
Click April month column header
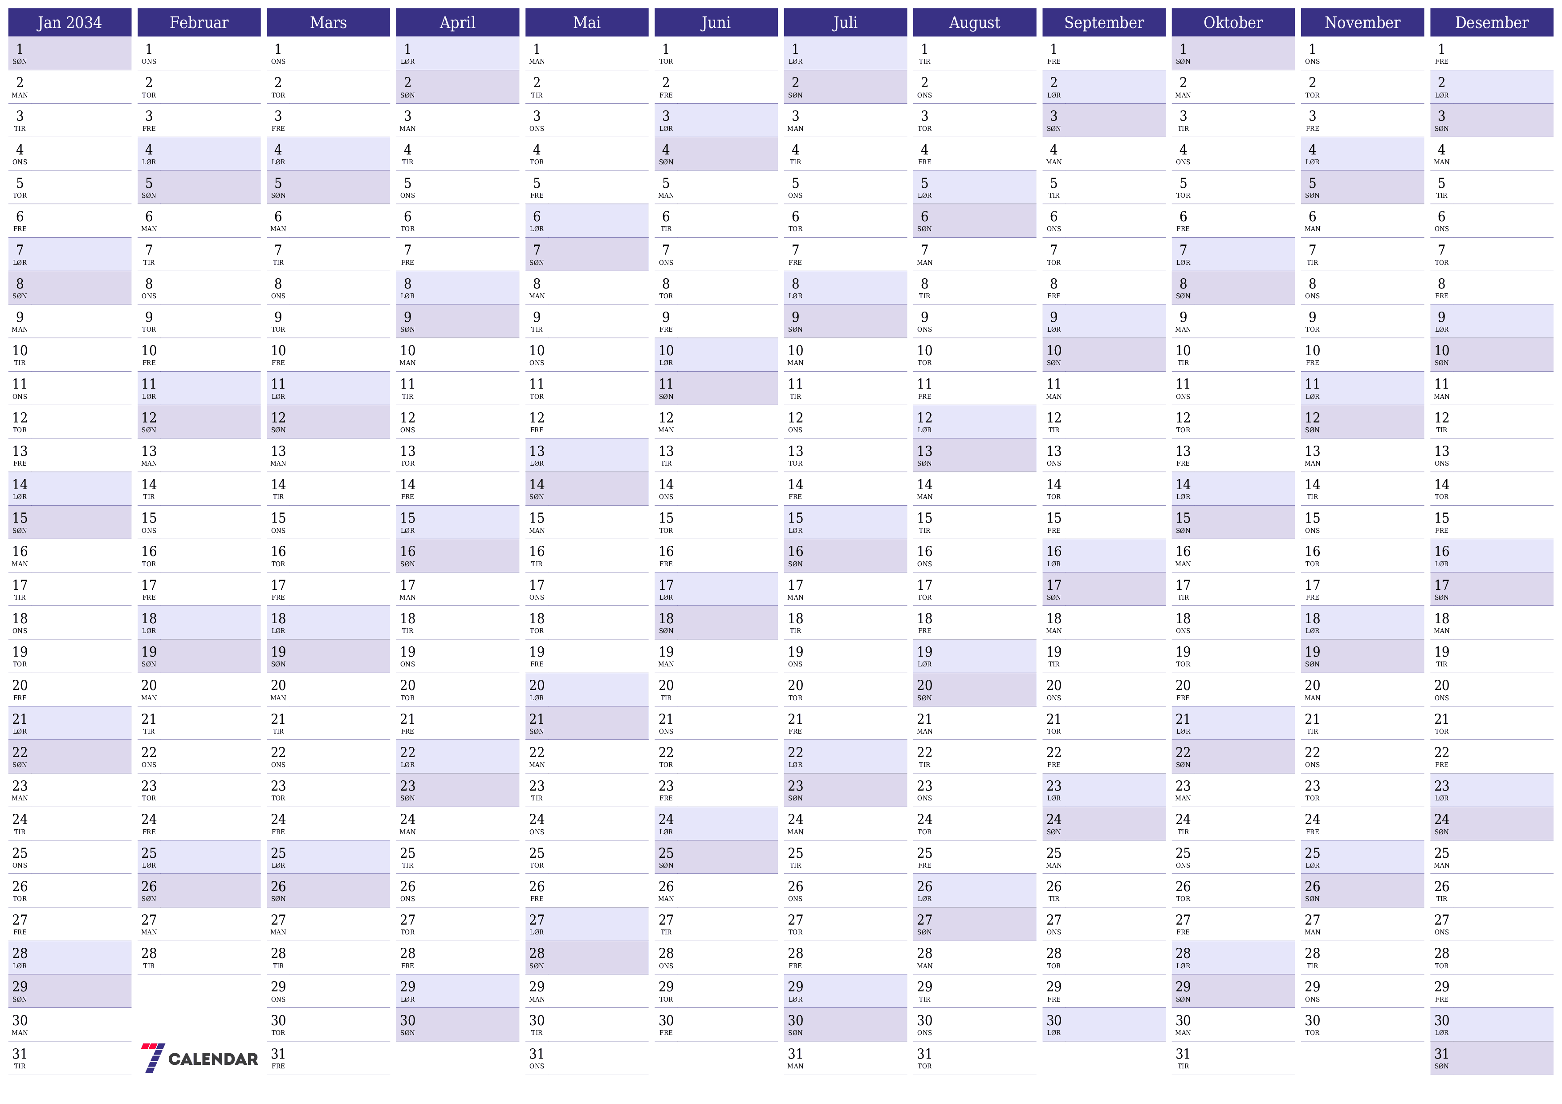[456, 20]
